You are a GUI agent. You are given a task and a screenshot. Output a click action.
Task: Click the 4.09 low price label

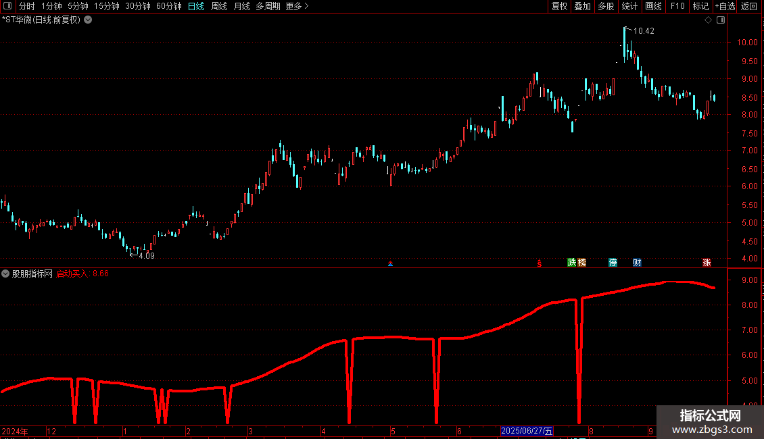click(147, 255)
